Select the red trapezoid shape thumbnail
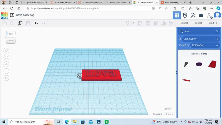This screenshot has width=222, height=125. 212,64
